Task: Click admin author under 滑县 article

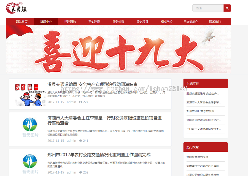Action: (71, 102)
